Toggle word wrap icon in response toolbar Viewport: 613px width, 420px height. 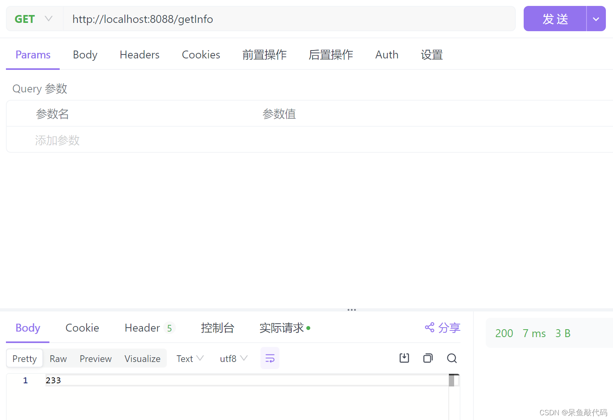pos(270,358)
